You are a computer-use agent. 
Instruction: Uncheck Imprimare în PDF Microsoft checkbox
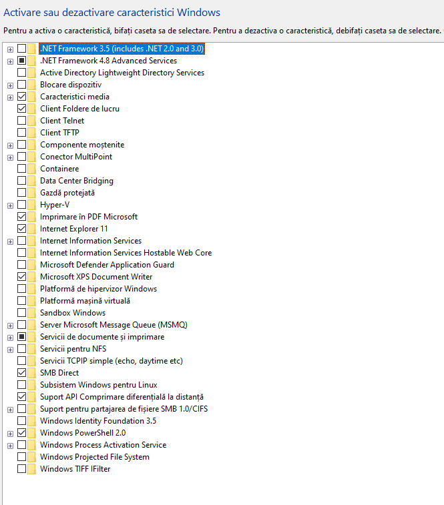21,216
